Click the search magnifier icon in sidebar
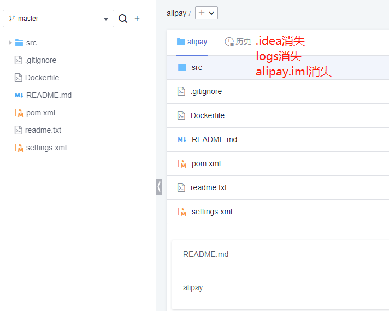Screen dimensions: 389x311 pyautogui.click(x=123, y=19)
